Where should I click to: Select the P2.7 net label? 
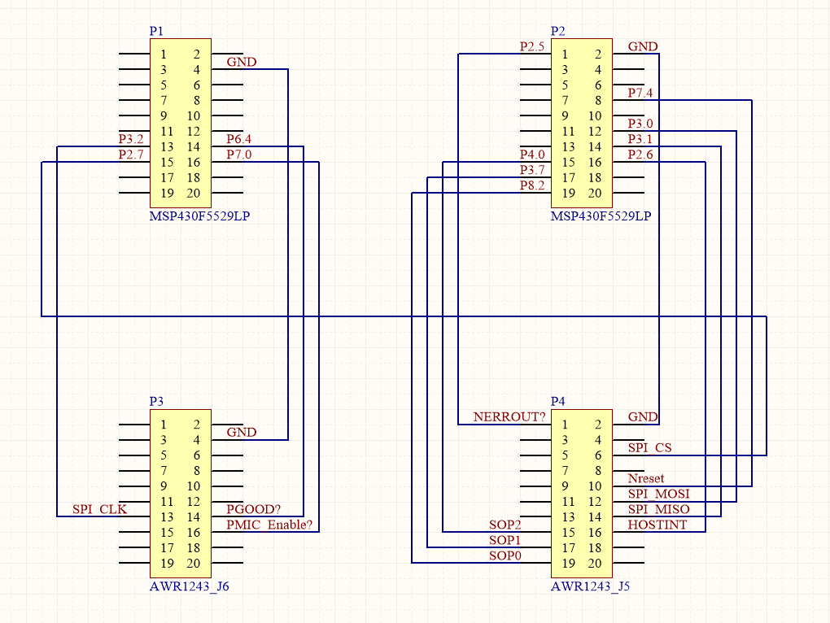tap(131, 155)
